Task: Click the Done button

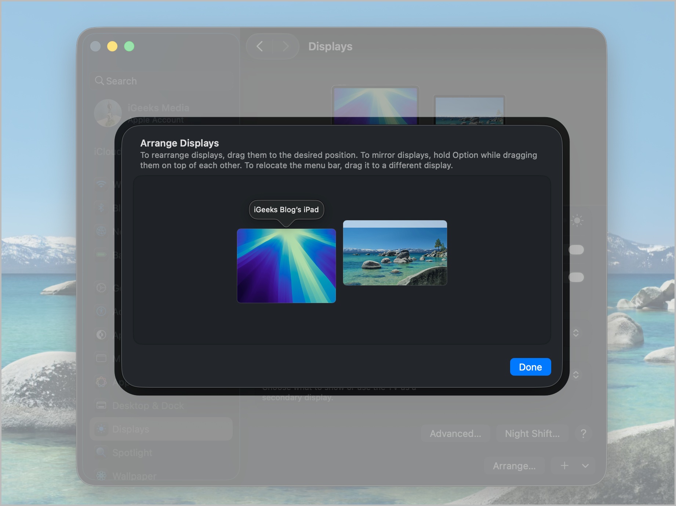Action: [530, 366]
